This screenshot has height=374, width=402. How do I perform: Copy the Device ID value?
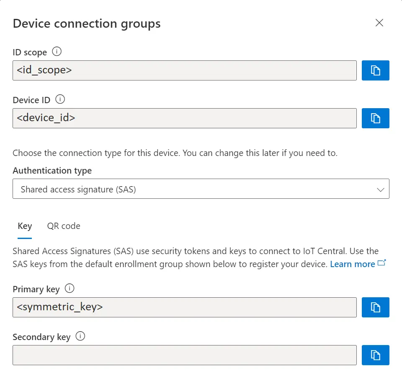coord(375,118)
